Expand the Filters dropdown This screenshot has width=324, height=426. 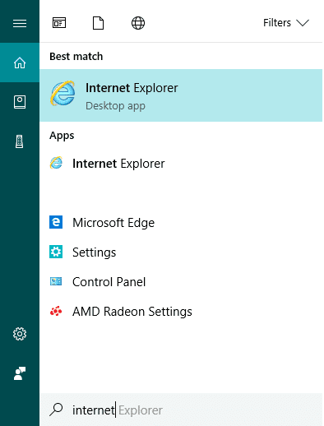tap(286, 23)
